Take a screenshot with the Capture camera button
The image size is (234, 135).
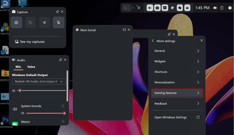pyautogui.click(x=16, y=23)
